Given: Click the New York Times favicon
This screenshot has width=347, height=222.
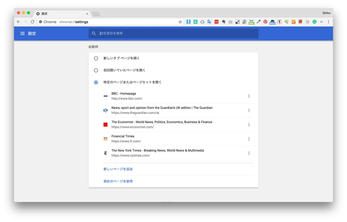Looking at the screenshot, I should tap(105, 153).
